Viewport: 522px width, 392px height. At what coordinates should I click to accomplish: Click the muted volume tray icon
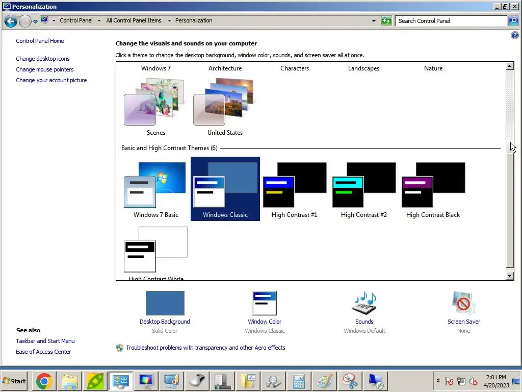pos(474,381)
